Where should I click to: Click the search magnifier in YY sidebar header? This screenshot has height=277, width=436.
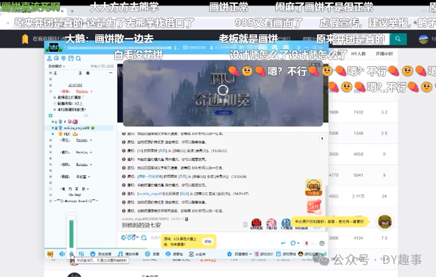[78, 58]
